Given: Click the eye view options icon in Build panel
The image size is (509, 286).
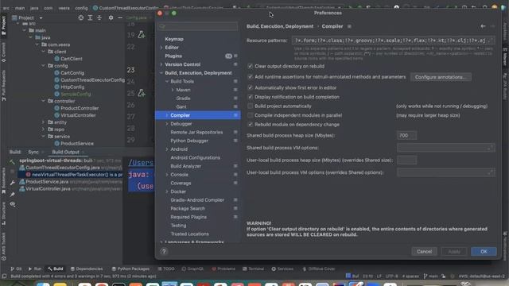Looking at the screenshot, I should click(x=13, y=204).
